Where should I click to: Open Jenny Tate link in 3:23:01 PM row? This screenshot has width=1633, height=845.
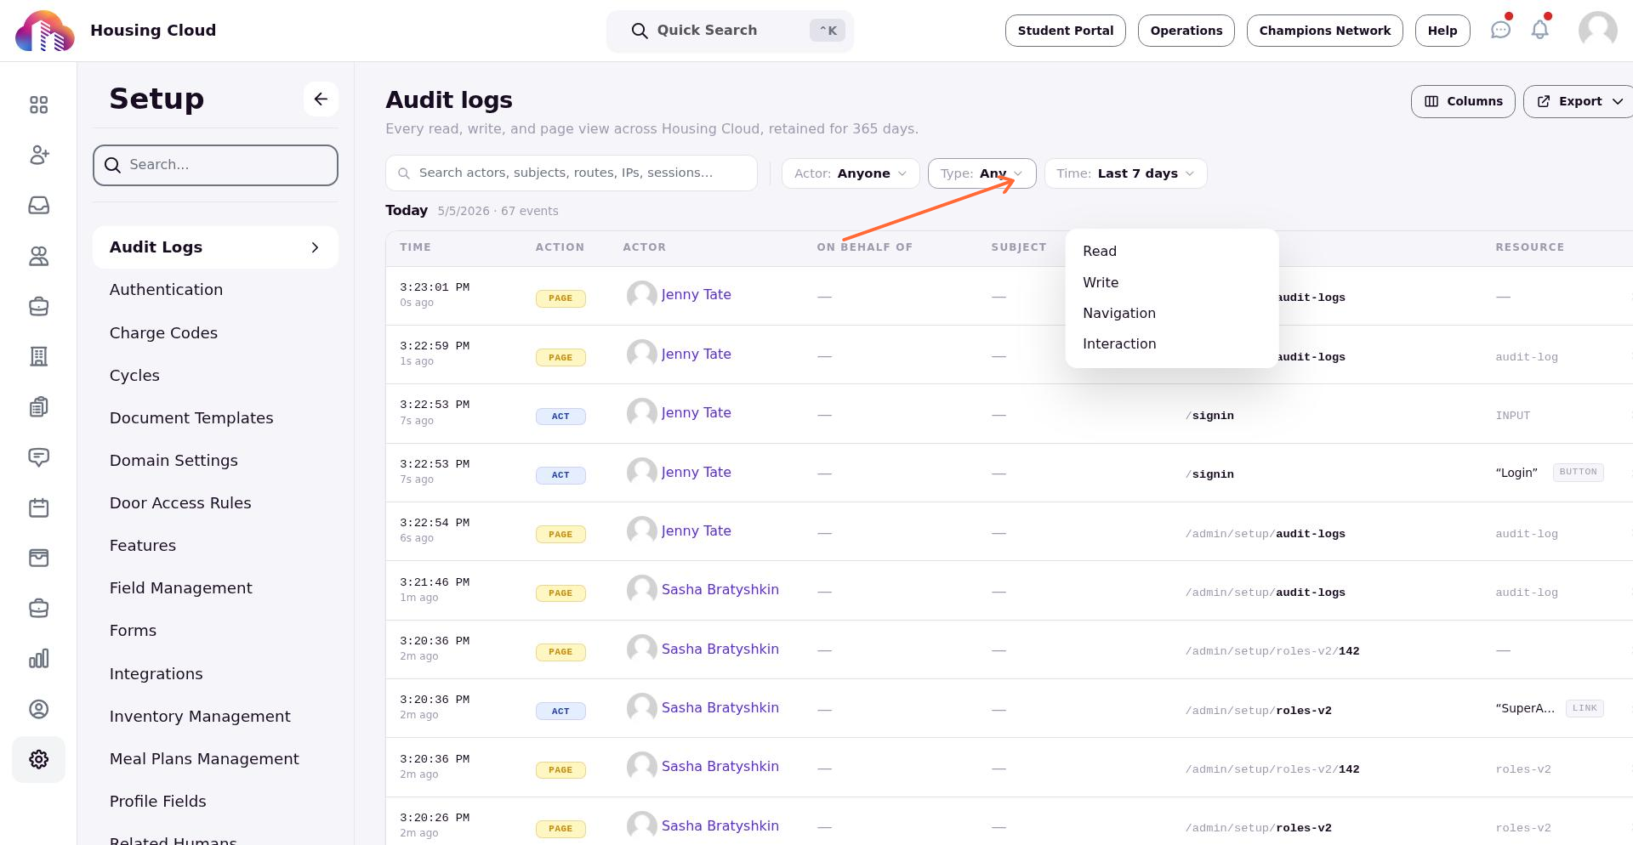(x=696, y=294)
